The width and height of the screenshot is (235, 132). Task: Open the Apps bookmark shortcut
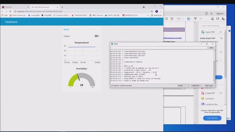tap(5, 15)
